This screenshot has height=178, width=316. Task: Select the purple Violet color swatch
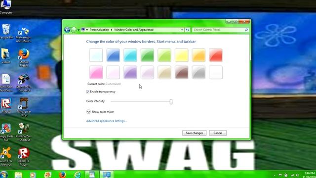pyautogui.click(x=130, y=72)
